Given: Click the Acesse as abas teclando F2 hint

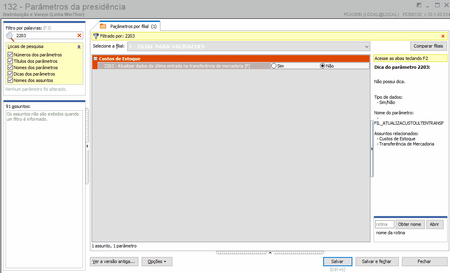Looking at the screenshot, I should point(410,58).
